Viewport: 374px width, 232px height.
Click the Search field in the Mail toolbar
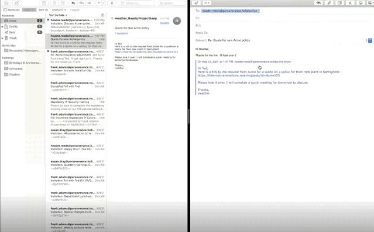(172, 3)
